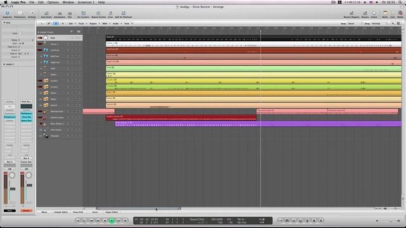Open the Arrange Edit local menu
Screen dimensions: 406x228
[x=72, y=23]
